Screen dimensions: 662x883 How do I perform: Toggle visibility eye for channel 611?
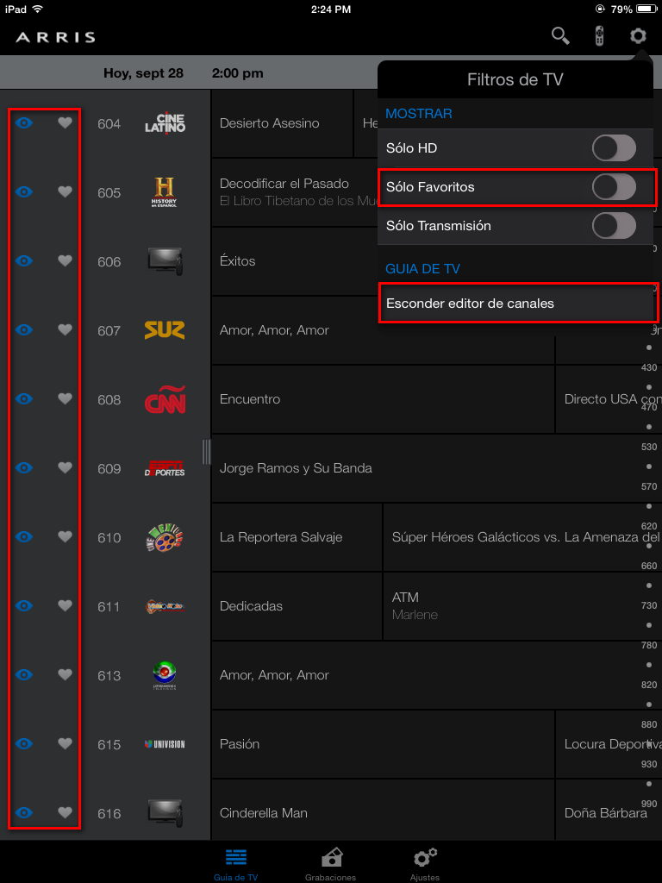coord(23,606)
